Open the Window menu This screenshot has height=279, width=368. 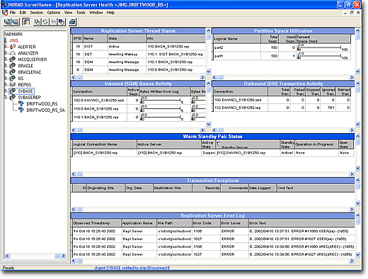click(96, 13)
